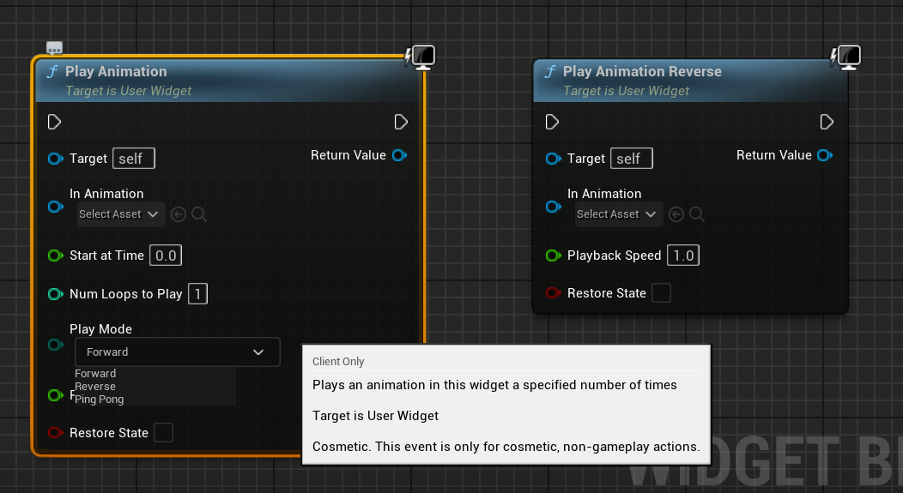Click the Target input pin on Play Animation Reverse

tap(554, 159)
